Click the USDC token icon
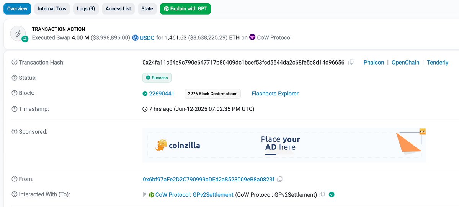The image size is (459, 207). coord(135,38)
